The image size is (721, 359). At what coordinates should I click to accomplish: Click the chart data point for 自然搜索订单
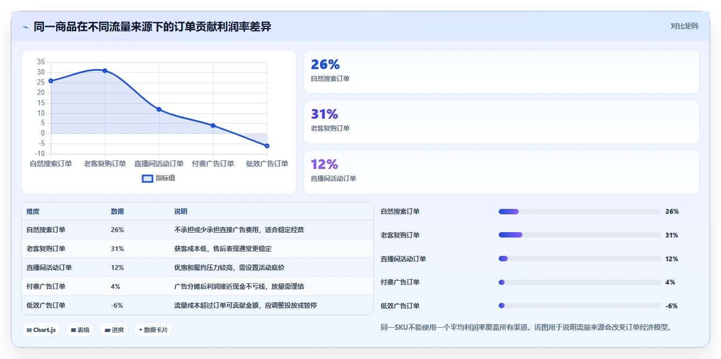(x=51, y=81)
